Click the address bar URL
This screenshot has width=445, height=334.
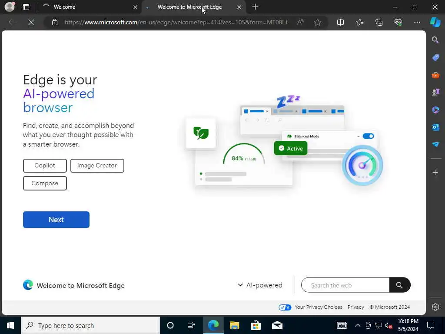176,22
